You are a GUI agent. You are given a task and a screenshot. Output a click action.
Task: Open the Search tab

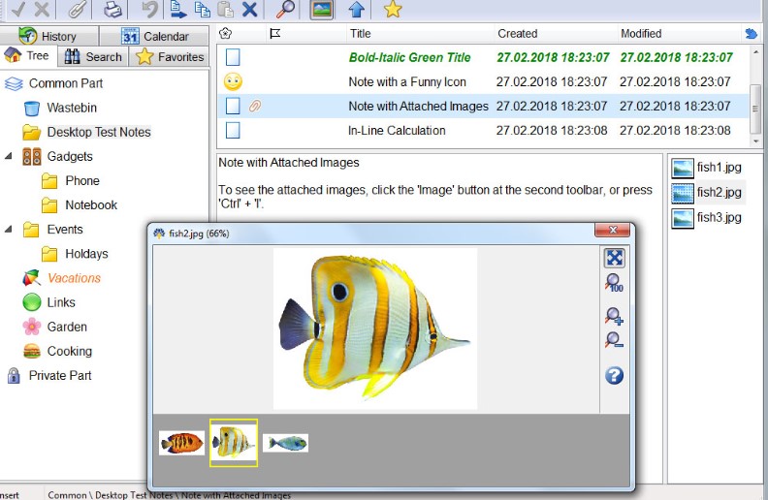tap(93, 56)
